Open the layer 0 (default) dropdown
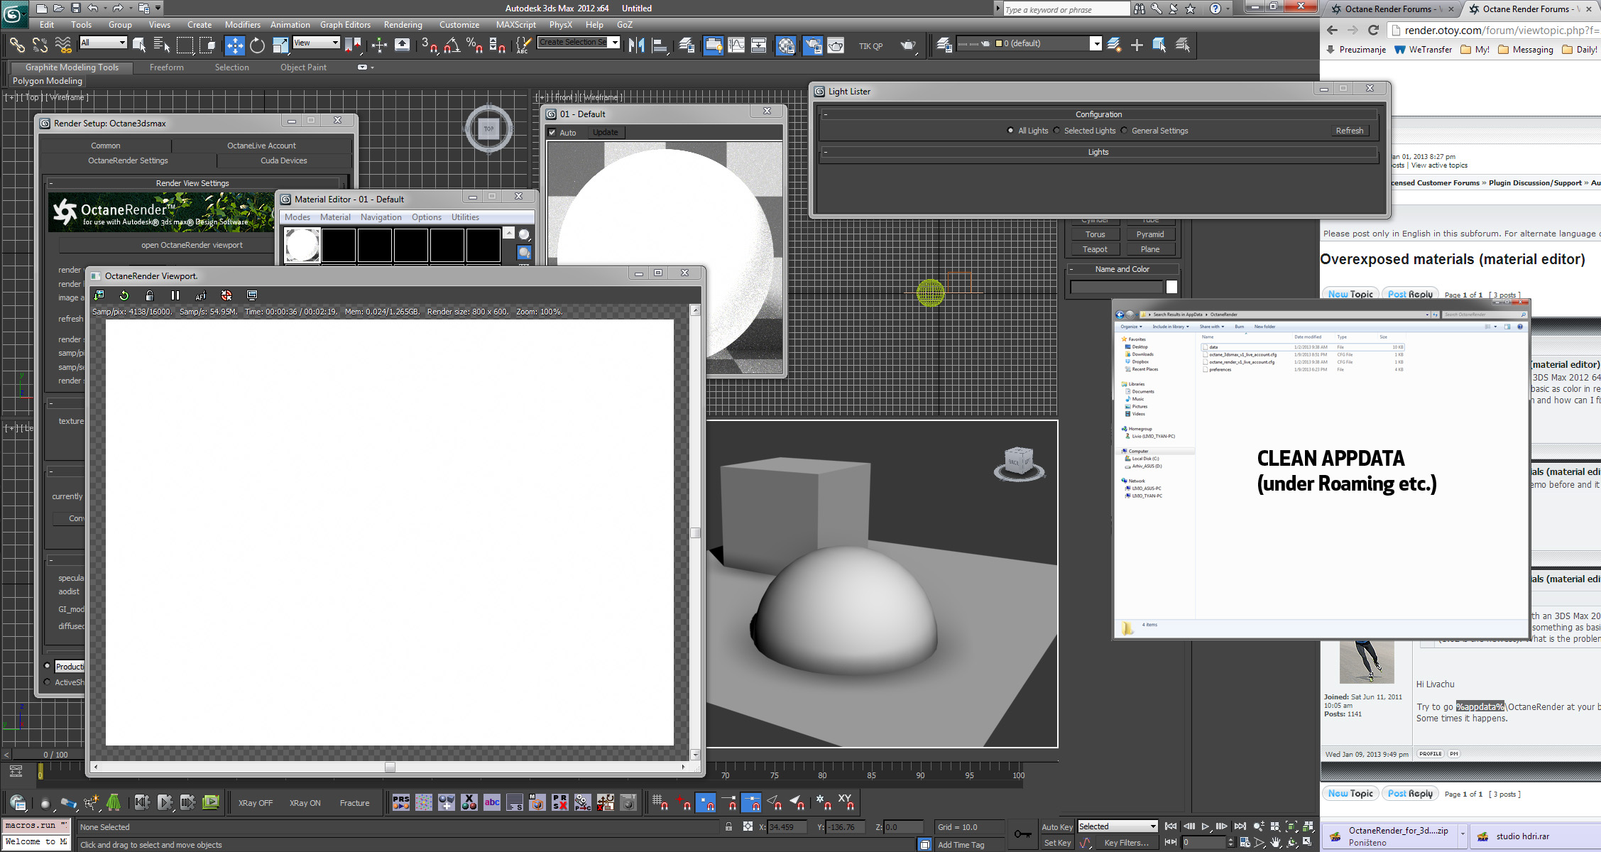 1095,44
